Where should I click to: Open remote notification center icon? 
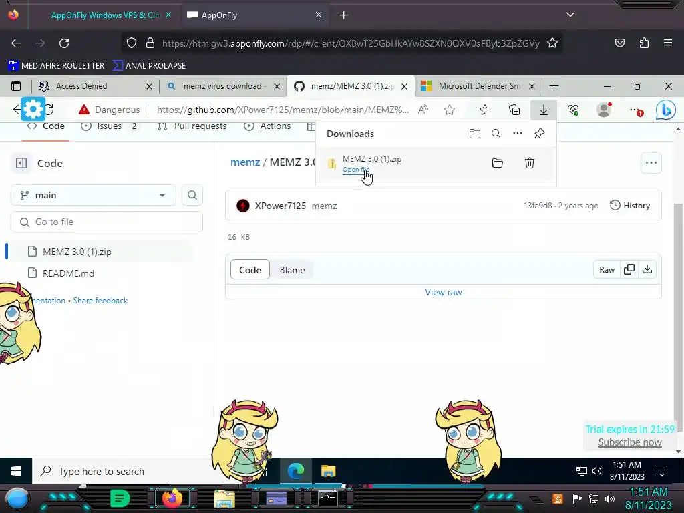pos(662,471)
